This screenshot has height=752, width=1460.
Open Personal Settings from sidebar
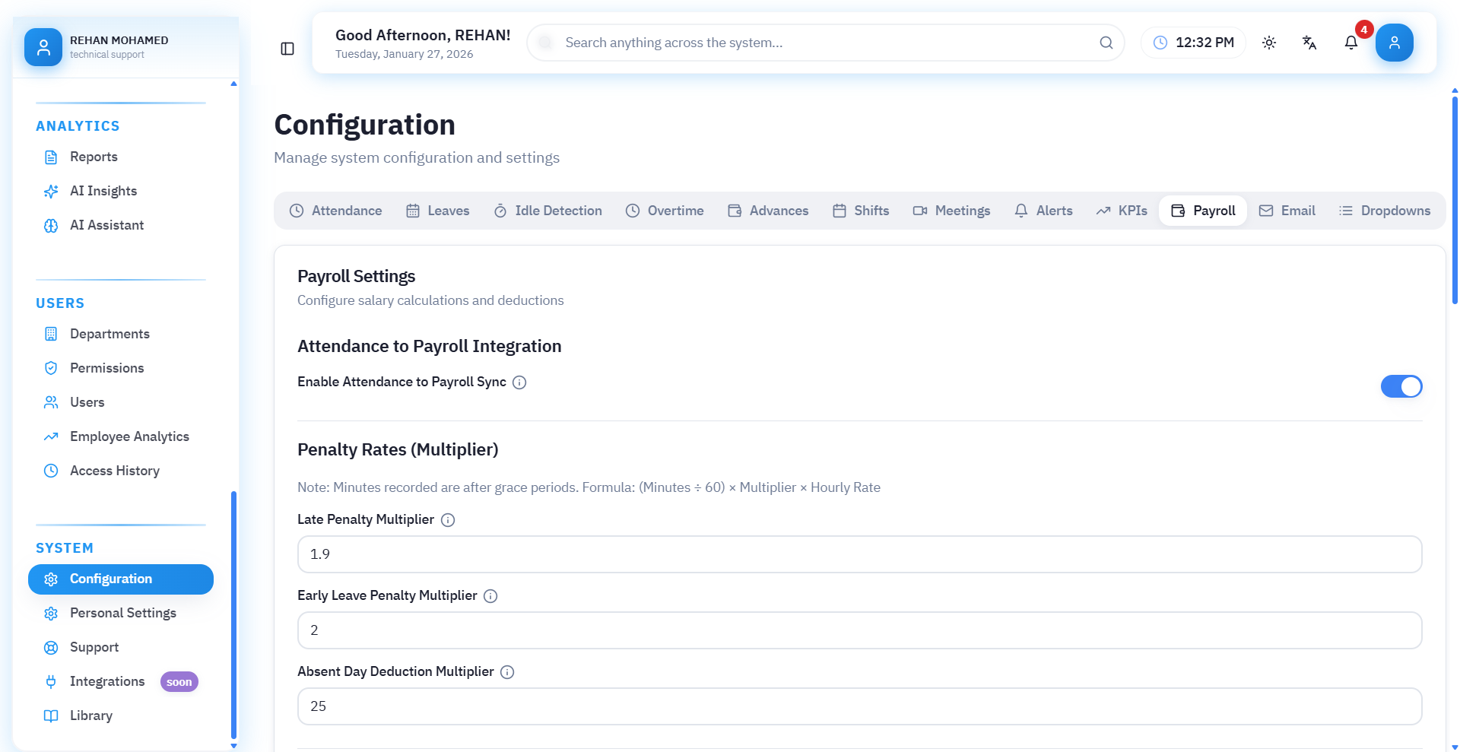click(122, 613)
